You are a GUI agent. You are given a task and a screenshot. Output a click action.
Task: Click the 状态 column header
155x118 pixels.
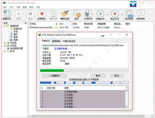coord(75,24)
